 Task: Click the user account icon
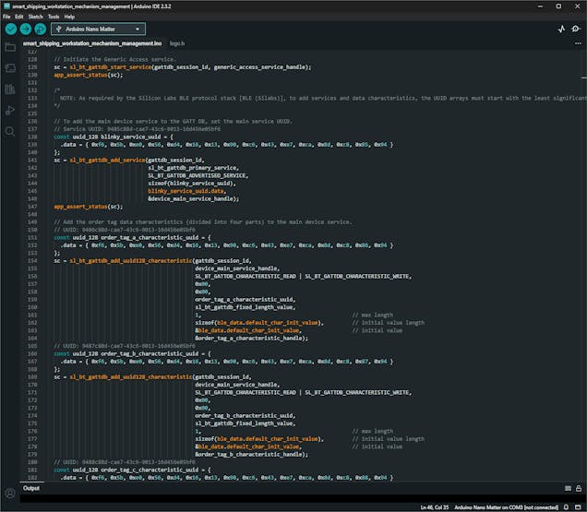[x=10, y=494]
